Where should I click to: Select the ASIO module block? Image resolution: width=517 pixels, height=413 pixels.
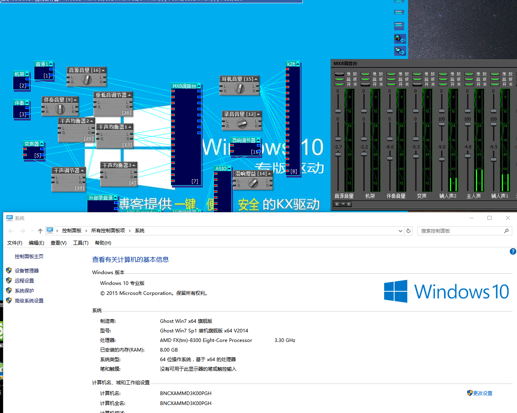click(223, 189)
